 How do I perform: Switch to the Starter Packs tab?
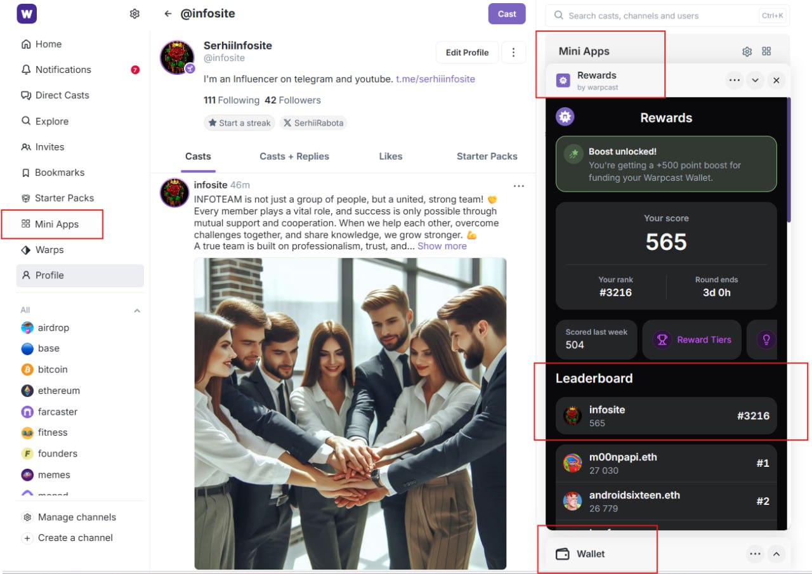[487, 156]
